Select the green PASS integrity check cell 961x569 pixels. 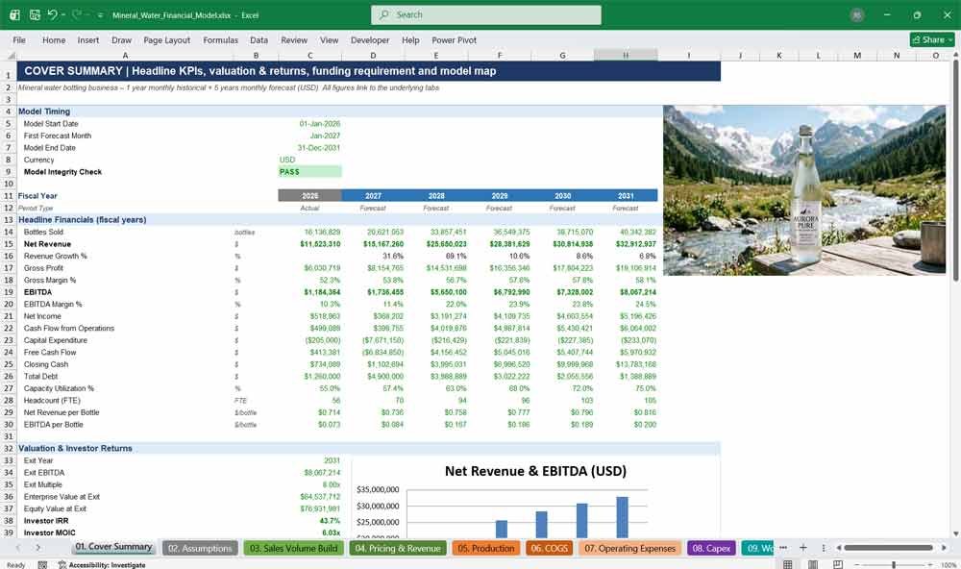tap(310, 172)
